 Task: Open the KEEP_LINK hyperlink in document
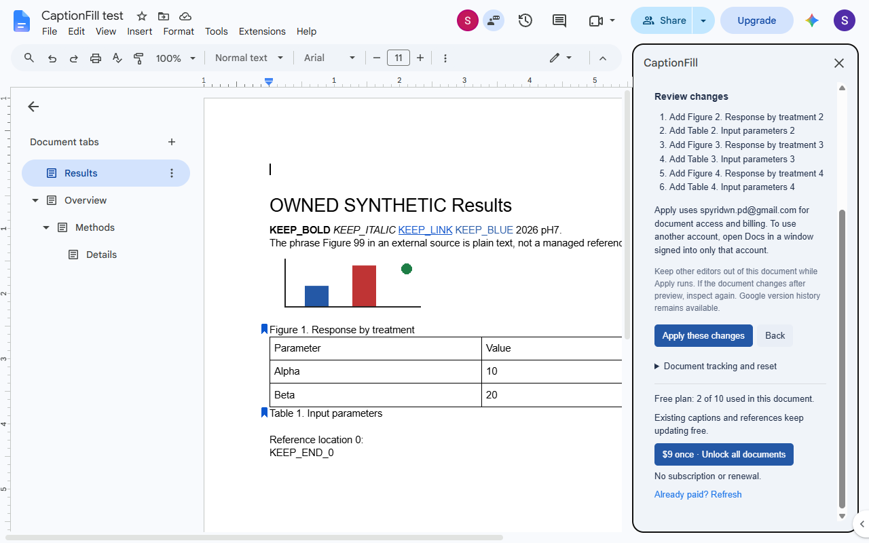(425, 230)
